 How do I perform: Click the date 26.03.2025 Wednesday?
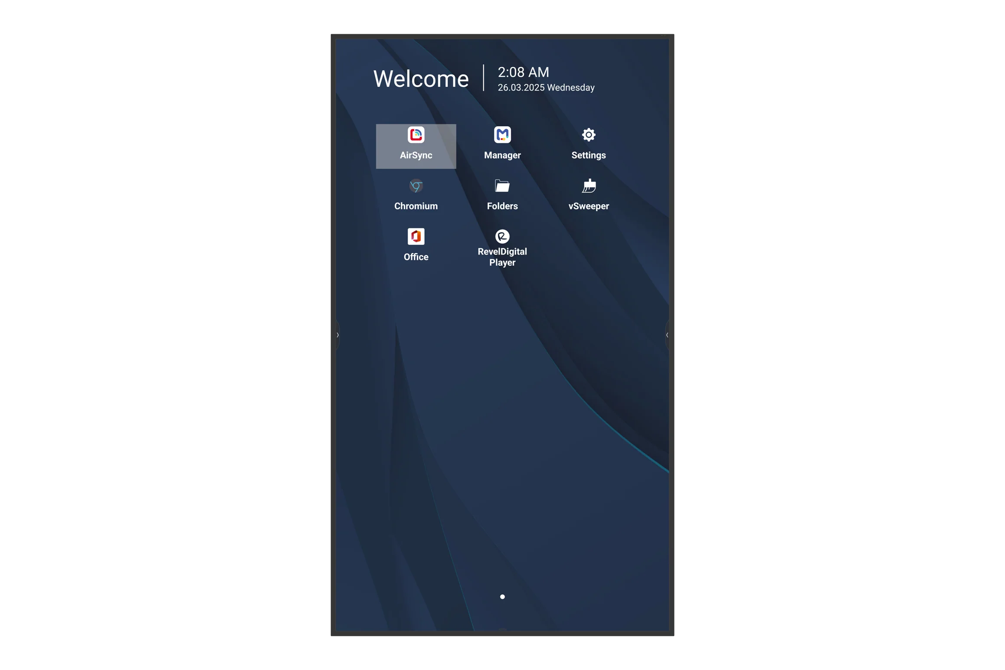pyautogui.click(x=546, y=88)
